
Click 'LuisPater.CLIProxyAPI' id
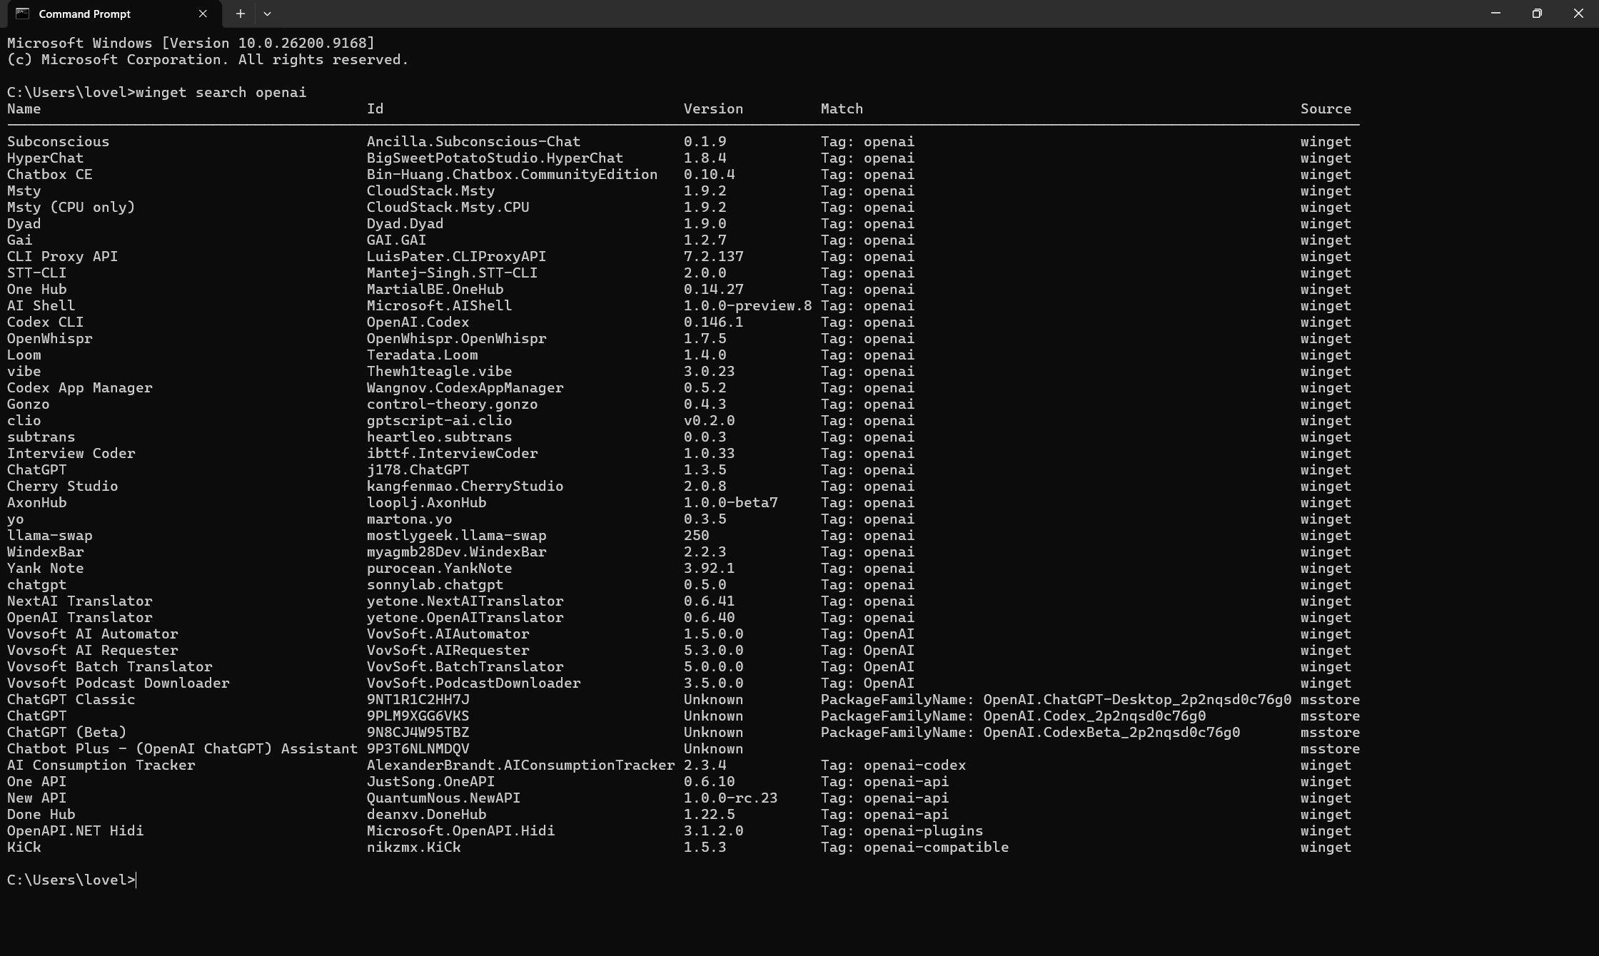pyautogui.click(x=457, y=256)
